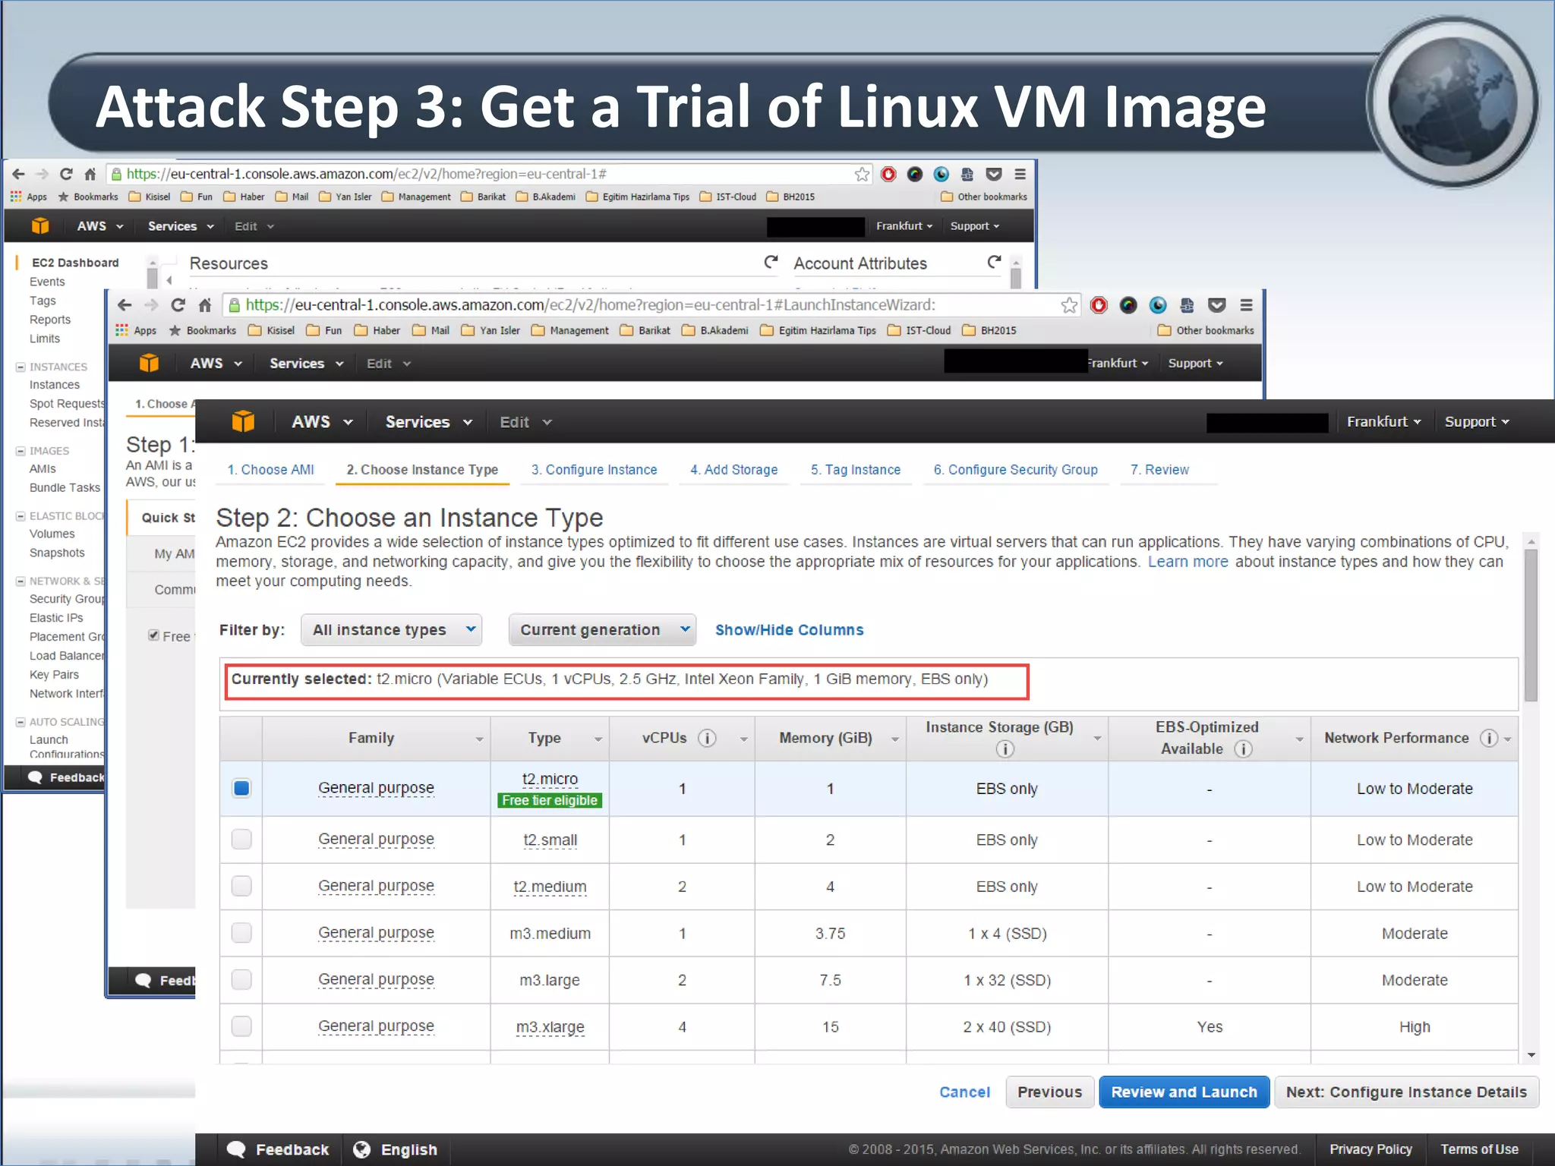The image size is (1555, 1166).
Task: Reload page in rear browser window
Action: point(66,174)
